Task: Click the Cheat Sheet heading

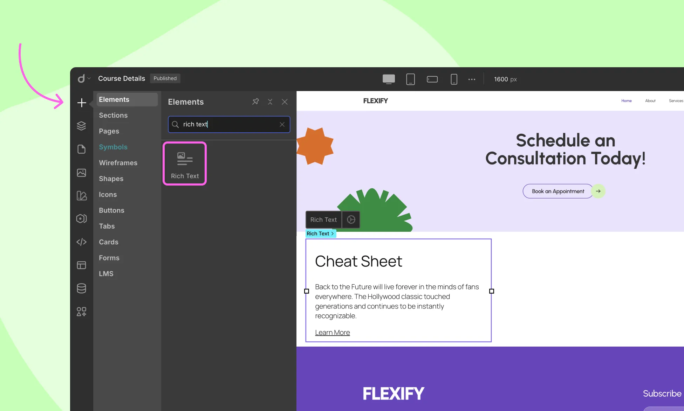Action: click(358, 261)
